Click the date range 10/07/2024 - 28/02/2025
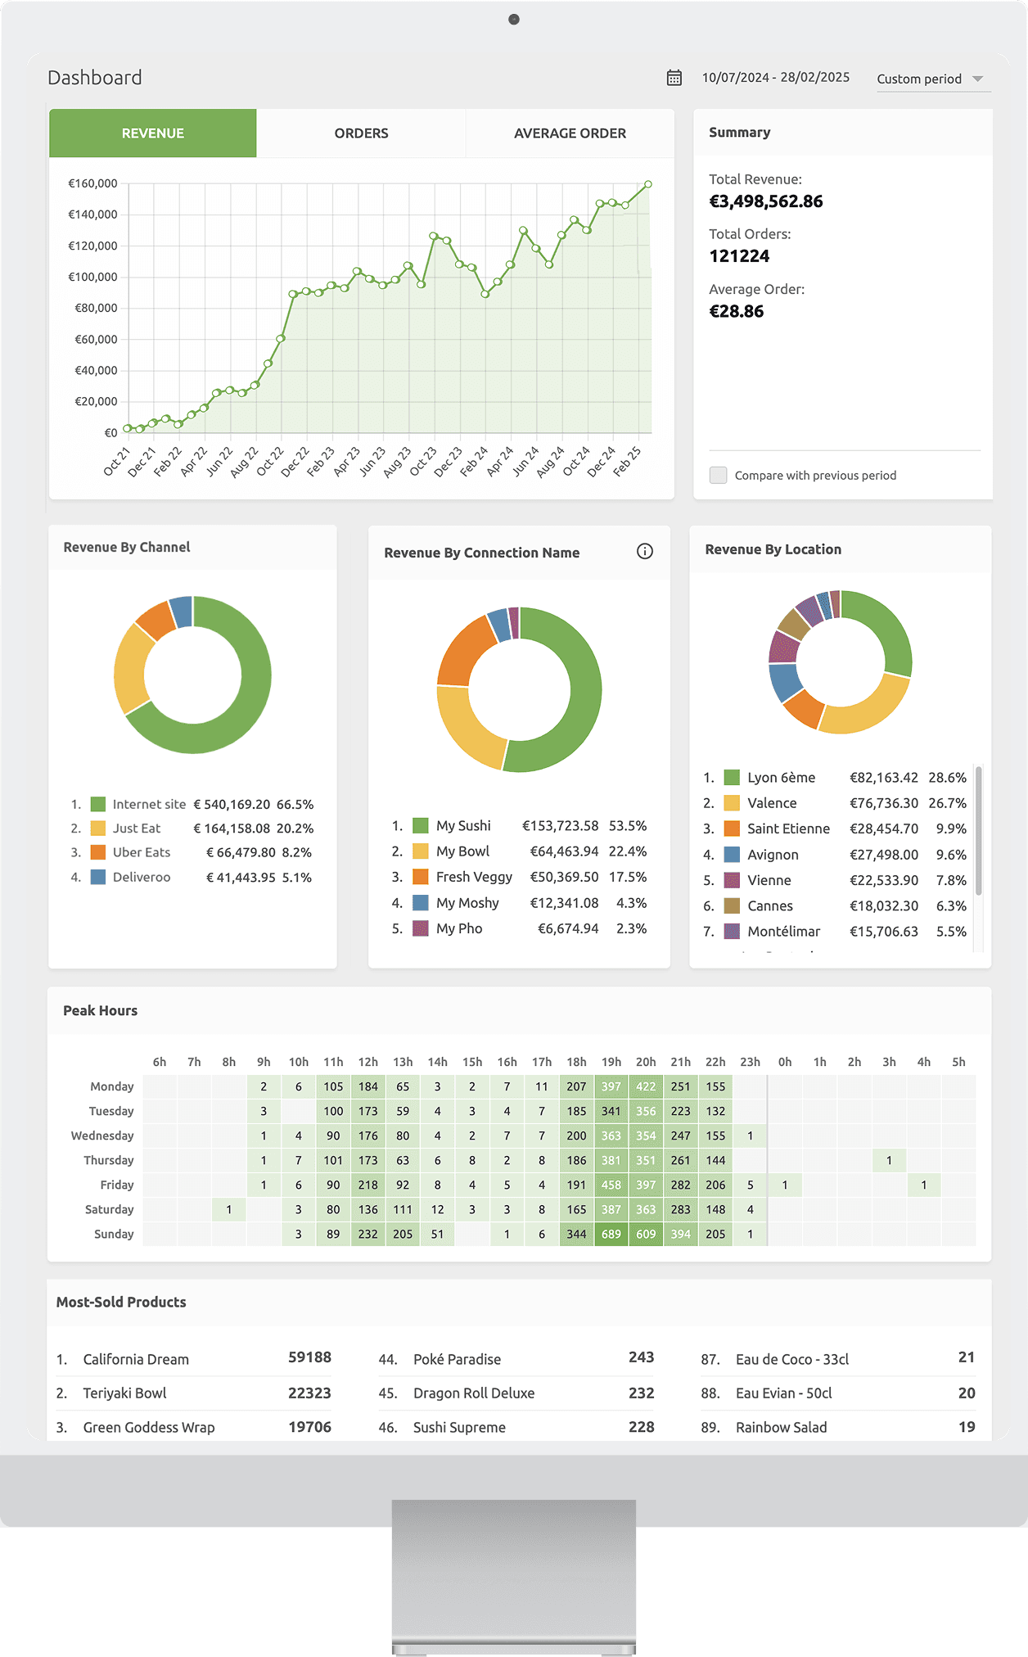Viewport: 1028px width, 1657px height. pos(775,78)
